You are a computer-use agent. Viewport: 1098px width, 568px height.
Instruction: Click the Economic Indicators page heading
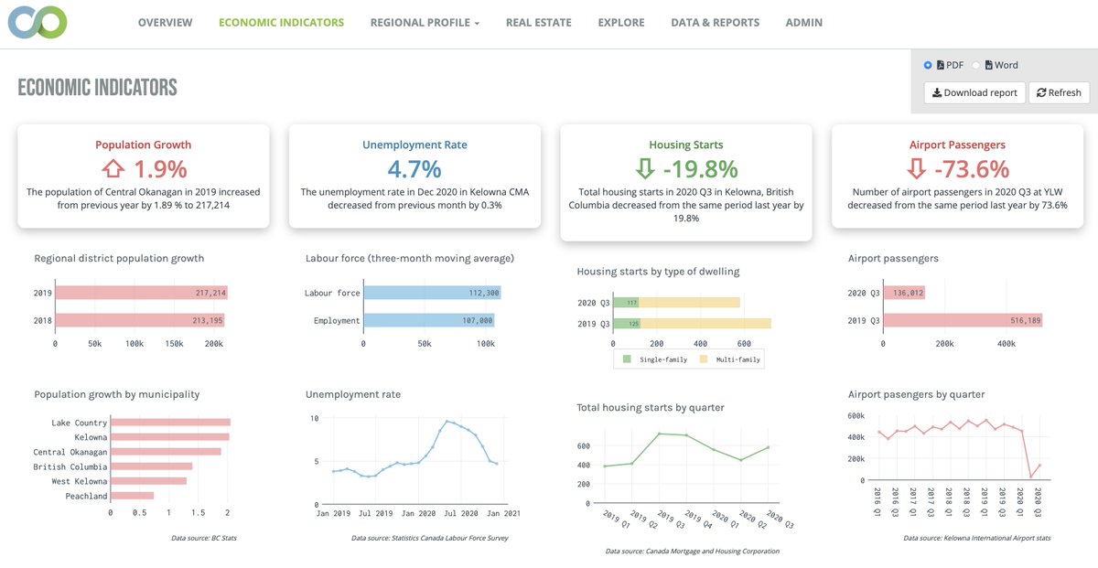point(97,88)
